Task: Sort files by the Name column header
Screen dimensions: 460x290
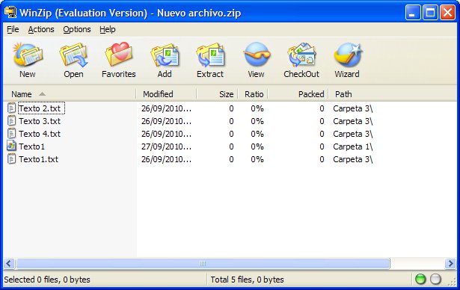Action: (70, 94)
